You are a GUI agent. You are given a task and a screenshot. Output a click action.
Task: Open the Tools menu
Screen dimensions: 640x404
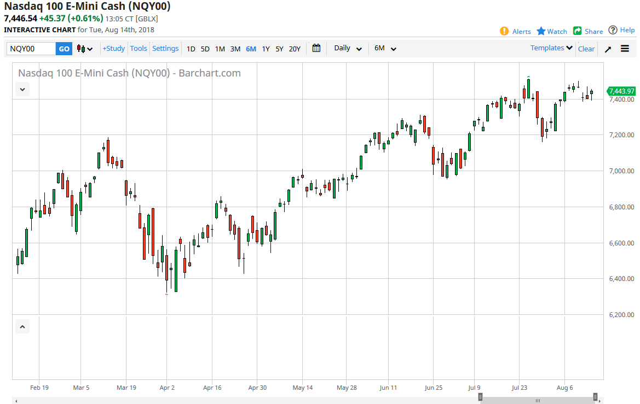click(x=139, y=49)
